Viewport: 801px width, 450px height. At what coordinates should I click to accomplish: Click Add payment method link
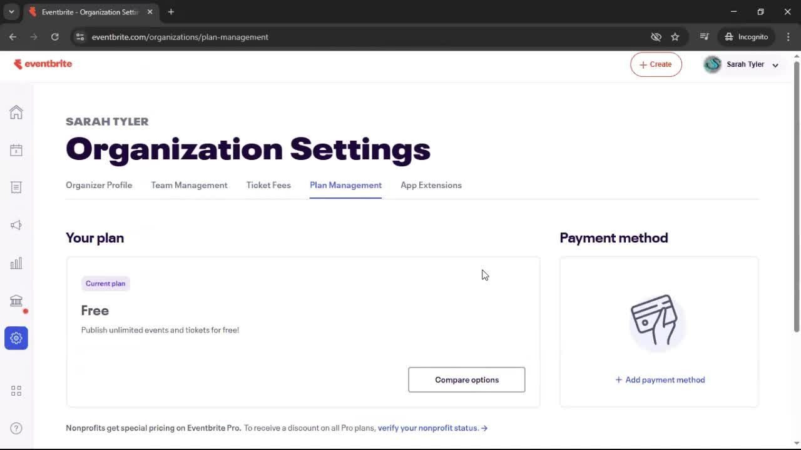(660, 380)
